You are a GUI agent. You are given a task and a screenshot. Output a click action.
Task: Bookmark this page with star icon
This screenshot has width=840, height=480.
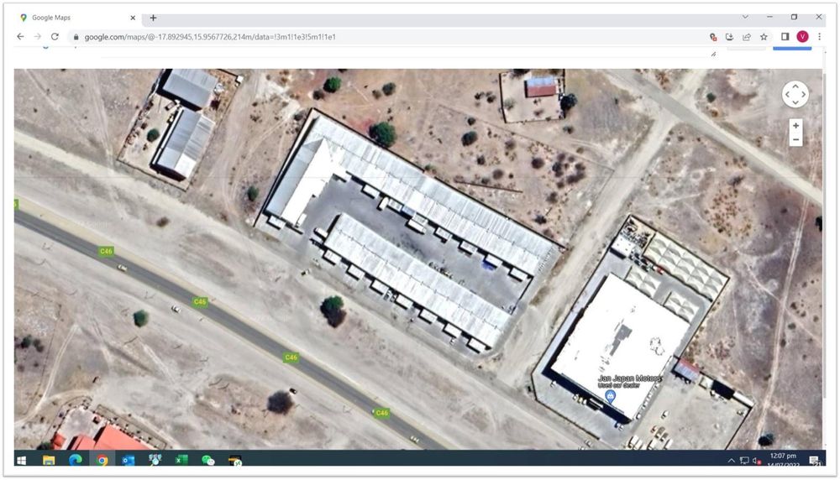coord(764,37)
